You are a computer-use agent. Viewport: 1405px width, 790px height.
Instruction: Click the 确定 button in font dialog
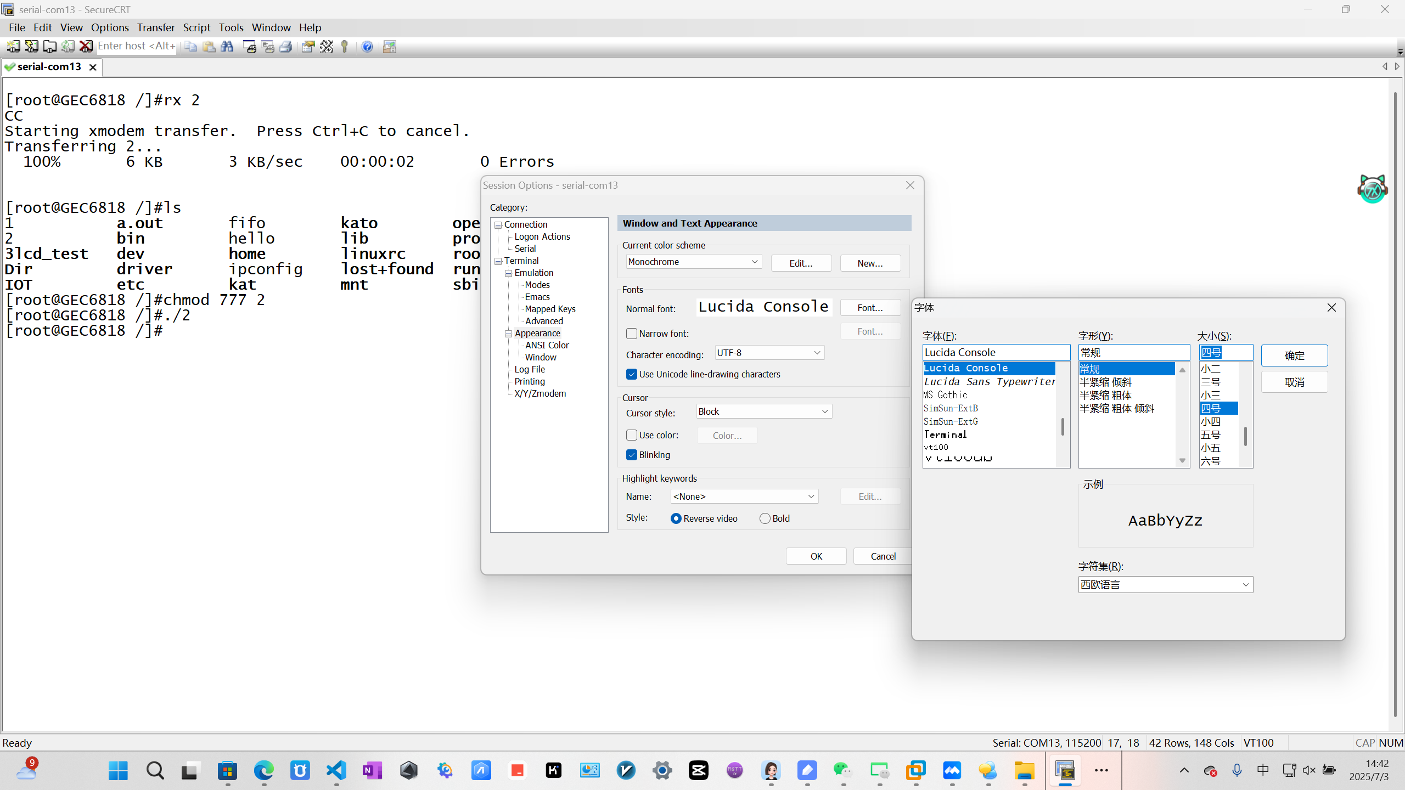pyautogui.click(x=1294, y=356)
